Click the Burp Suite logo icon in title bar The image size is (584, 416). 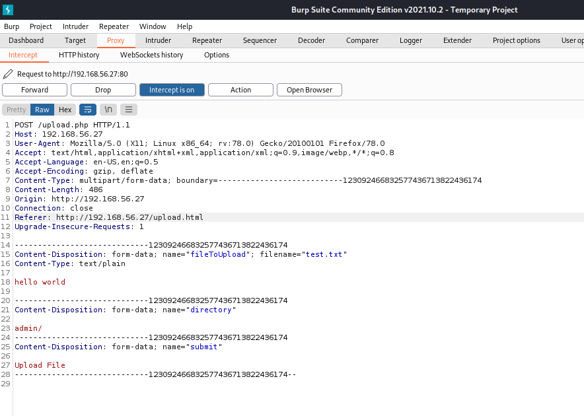tap(8, 9)
